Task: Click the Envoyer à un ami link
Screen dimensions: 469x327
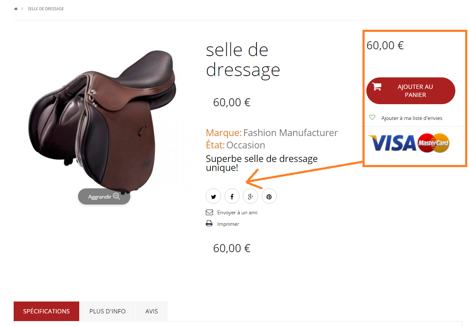Action: [237, 213]
